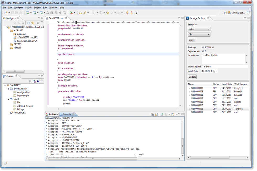This screenshot has width=257, height=171.
Task: Collapse all nodes in the Navigator
Action: pos(29,23)
